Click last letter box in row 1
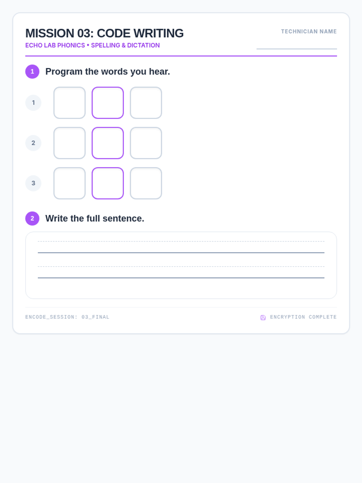 pyautogui.click(x=146, y=103)
